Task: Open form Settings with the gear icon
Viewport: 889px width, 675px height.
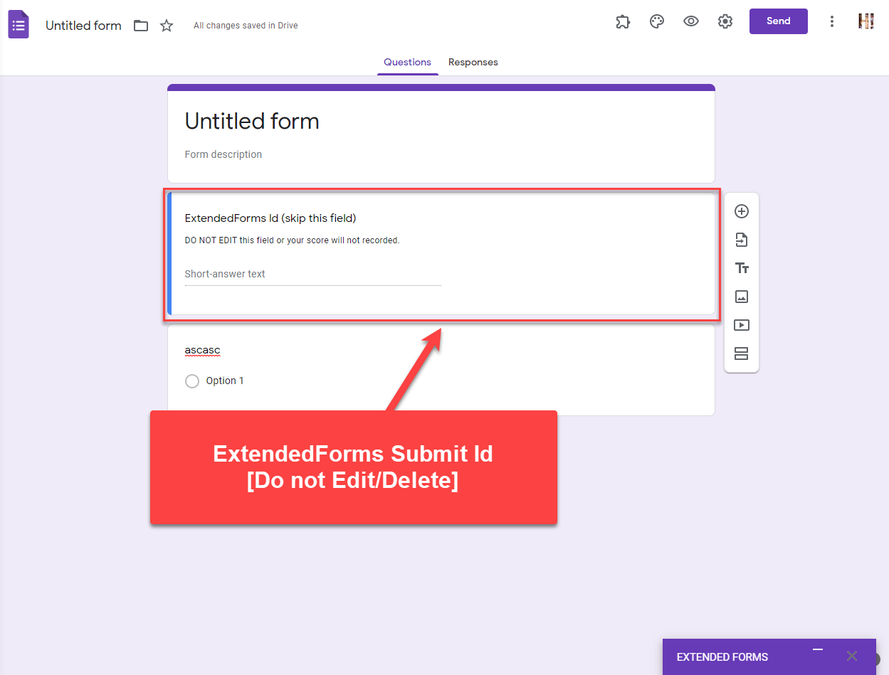Action: (725, 21)
